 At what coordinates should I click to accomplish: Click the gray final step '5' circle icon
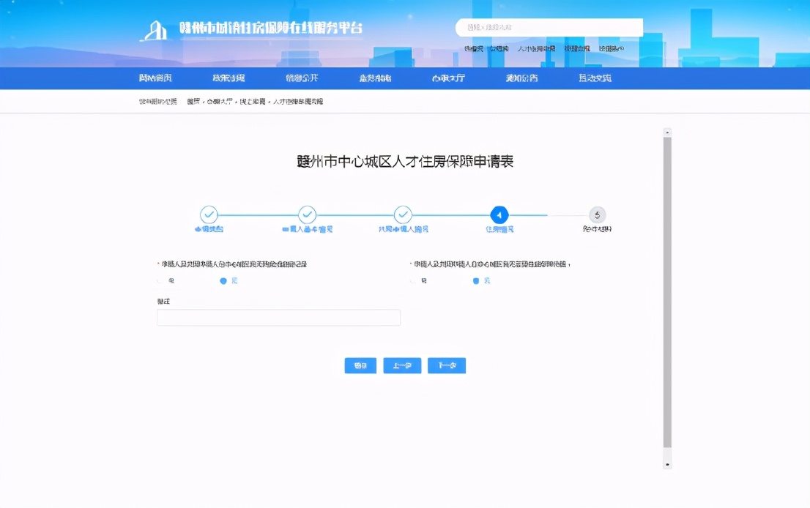point(597,215)
